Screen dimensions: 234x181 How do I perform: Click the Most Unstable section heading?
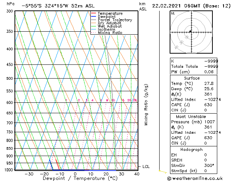click(191, 117)
